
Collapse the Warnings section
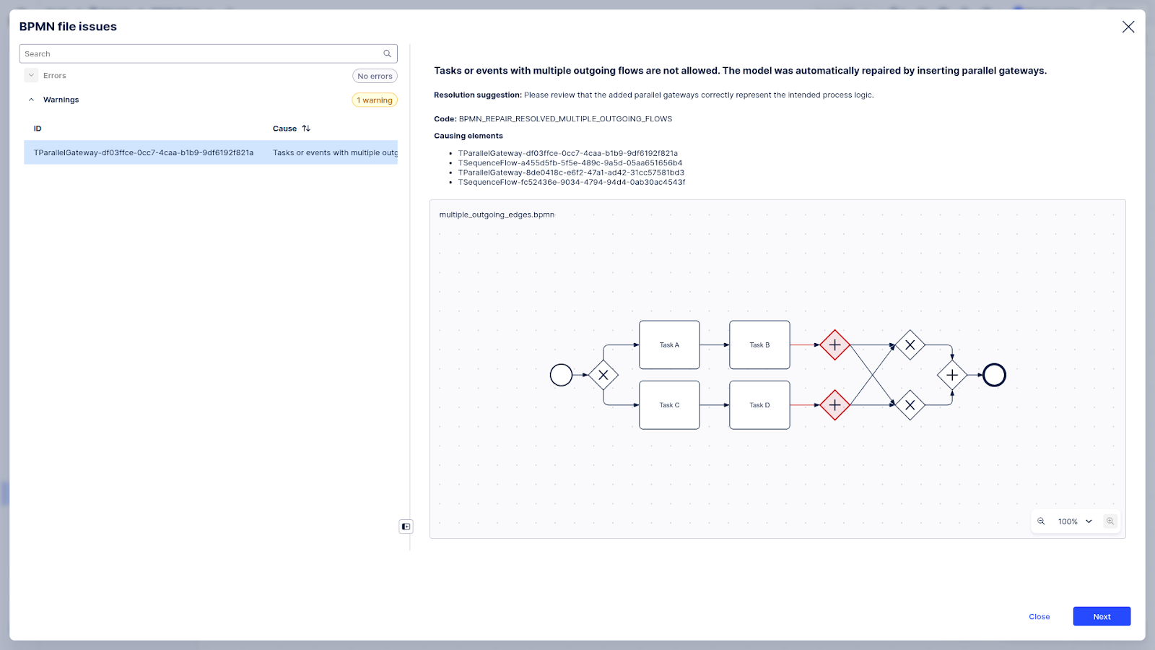coord(31,100)
